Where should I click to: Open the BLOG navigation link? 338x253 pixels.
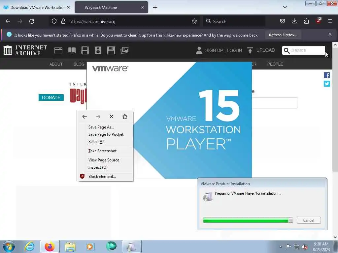(x=79, y=64)
